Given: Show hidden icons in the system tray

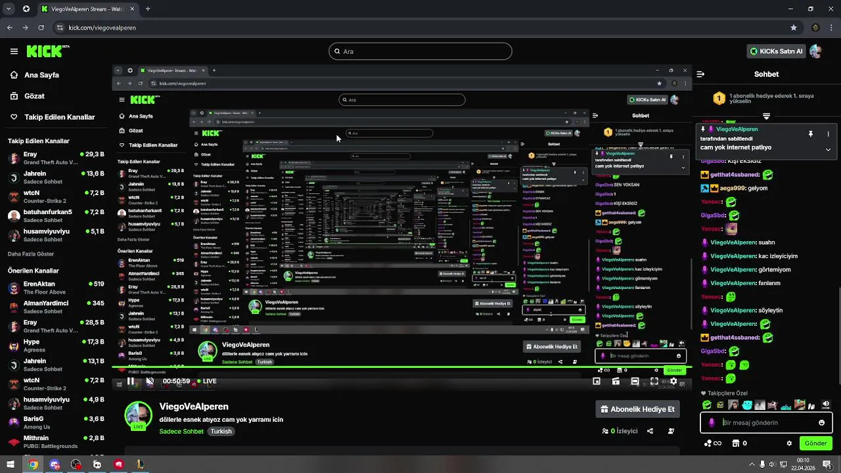Looking at the screenshot, I should pyautogui.click(x=752, y=464).
